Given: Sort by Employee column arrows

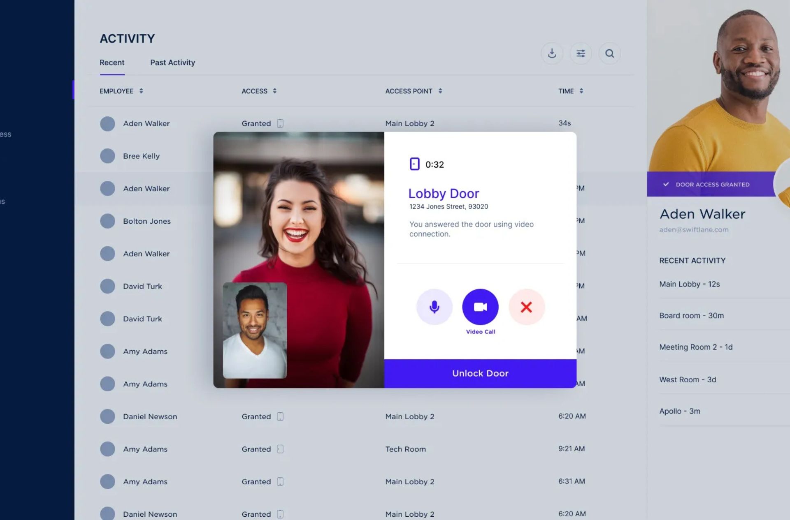Looking at the screenshot, I should click(141, 91).
